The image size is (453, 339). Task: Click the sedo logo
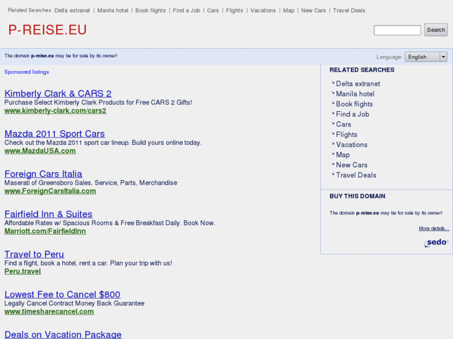[436, 243]
